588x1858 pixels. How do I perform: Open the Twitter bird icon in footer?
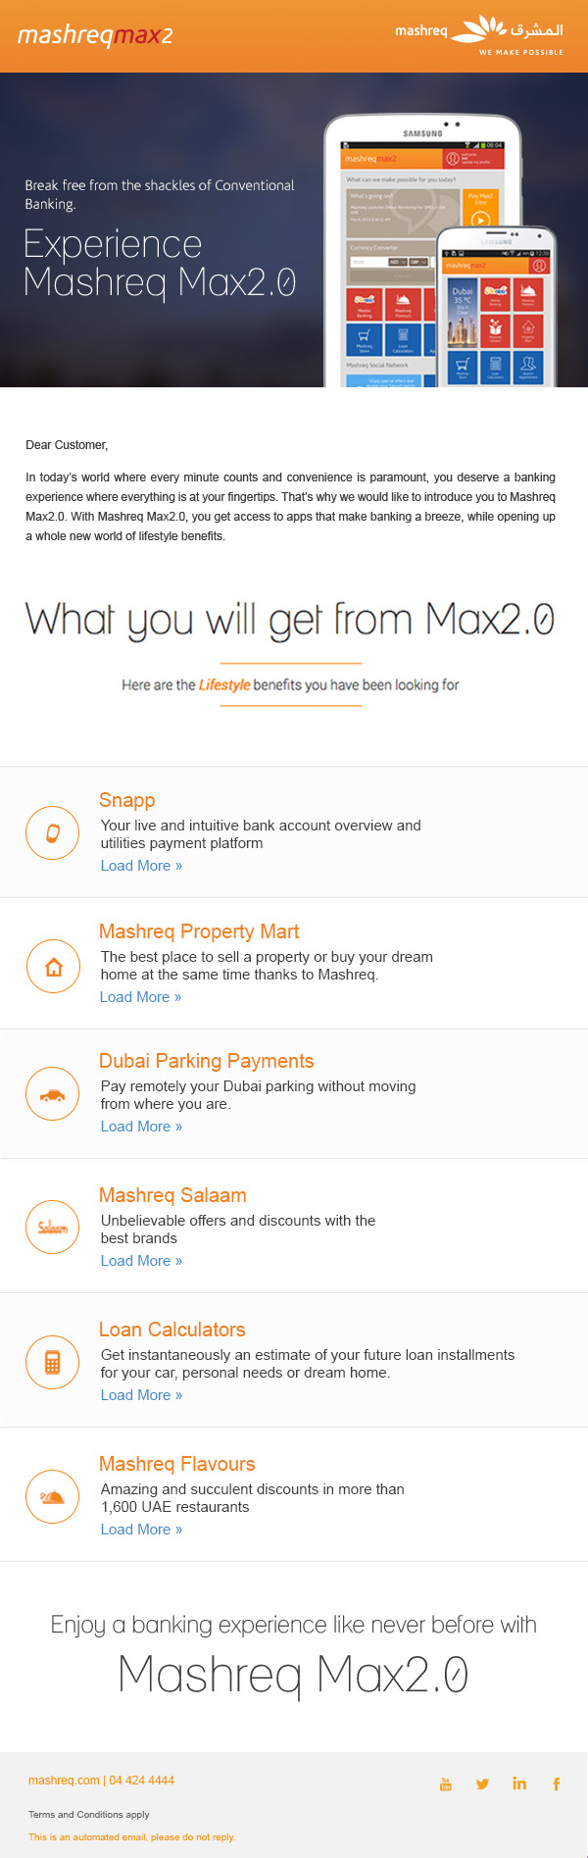pos(482,1783)
